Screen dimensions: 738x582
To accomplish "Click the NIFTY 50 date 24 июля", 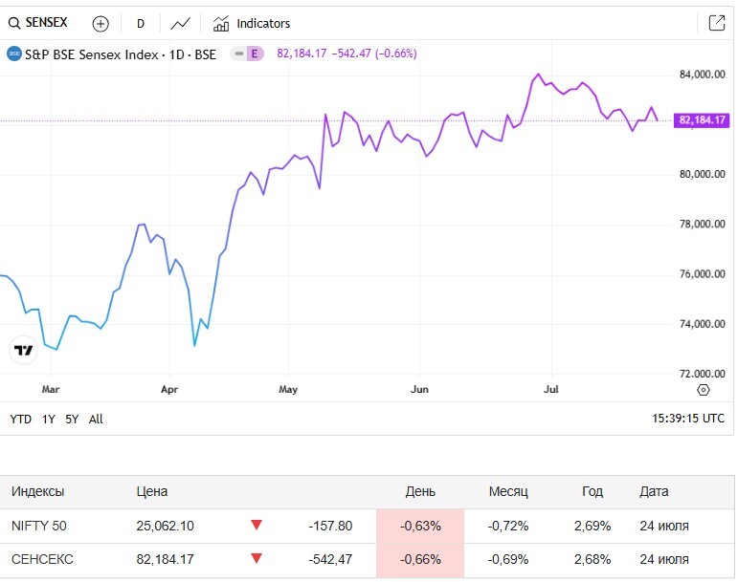I will tap(664, 526).
